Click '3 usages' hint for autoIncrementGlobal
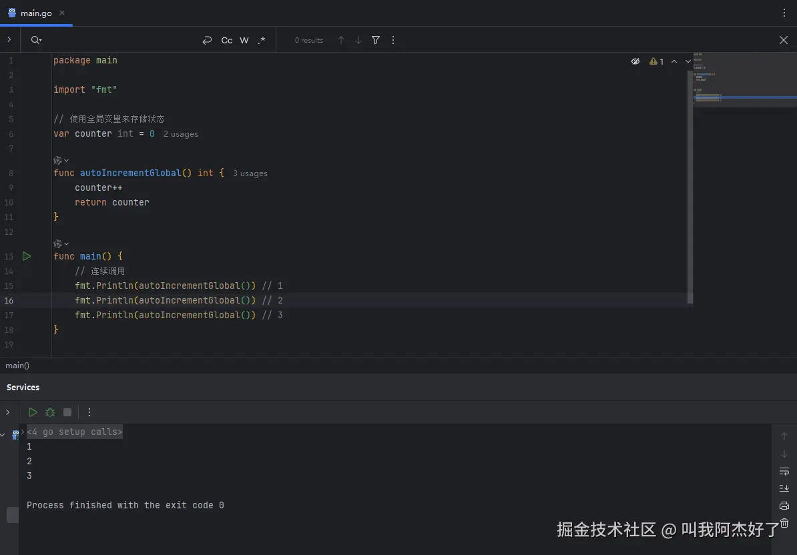The width and height of the screenshot is (797, 555). pos(250,173)
